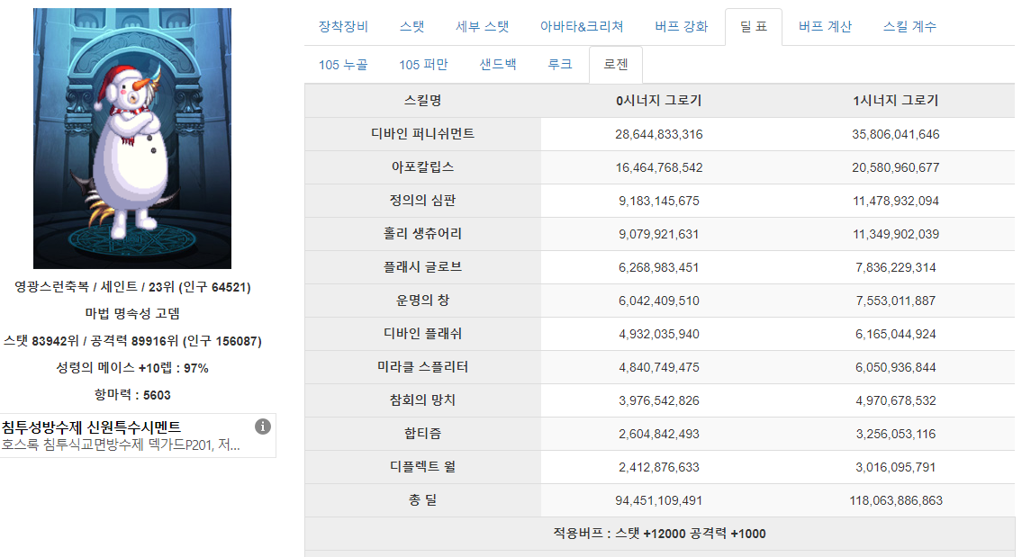Click the 영광스런축복 / 세인트 / 23위 line
The height and width of the screenshot is (557, 1022).
[x=132, y=287]
